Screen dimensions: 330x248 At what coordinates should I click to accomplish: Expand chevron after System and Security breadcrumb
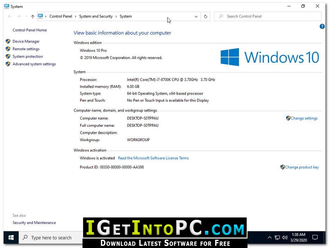pyautogui.click(x=116, y=16)
